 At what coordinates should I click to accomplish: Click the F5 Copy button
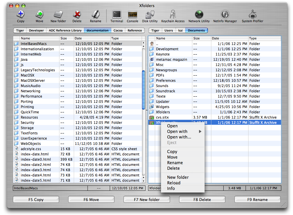tap(36, 200)
